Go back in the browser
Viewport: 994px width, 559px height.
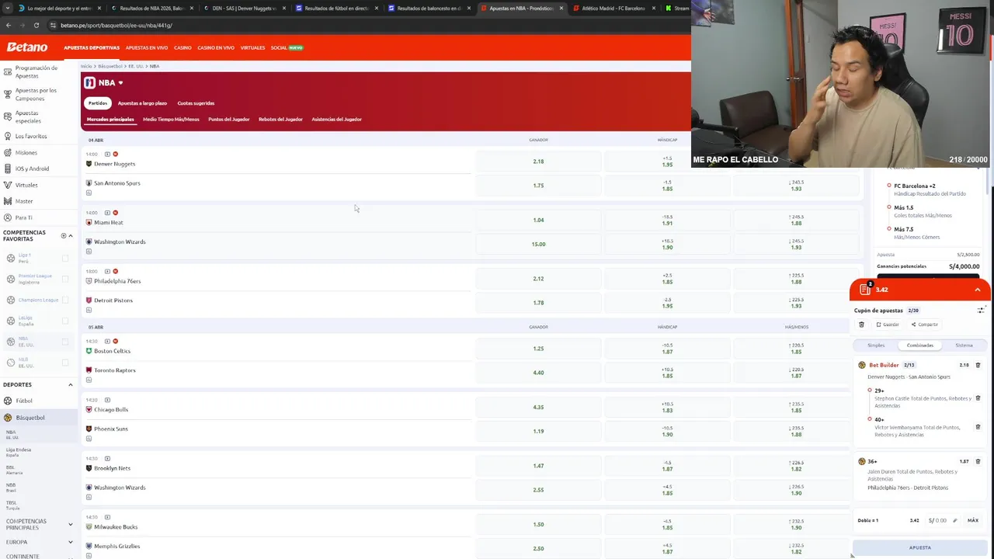click(8, 25)
